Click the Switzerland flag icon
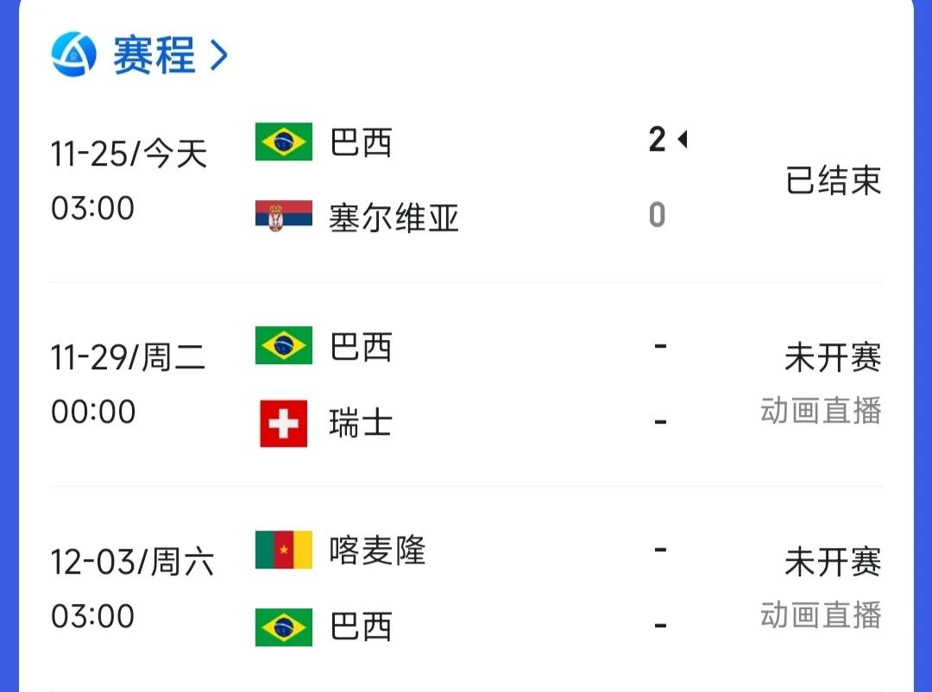 pyautogui.click(x=284, y=424)
